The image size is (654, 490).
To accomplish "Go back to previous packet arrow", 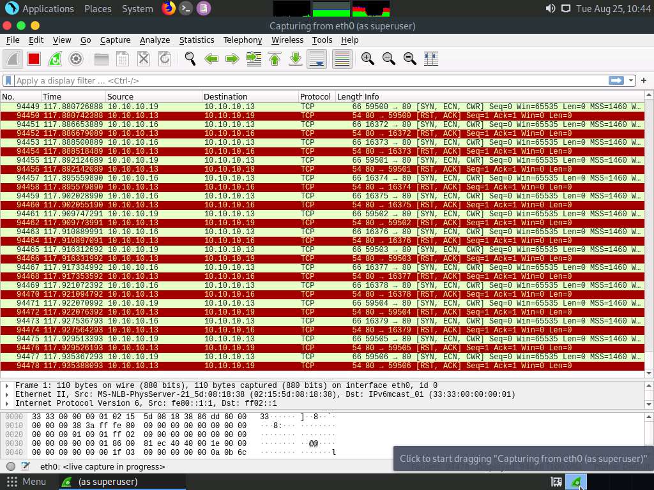I will [x=211, y=59].
